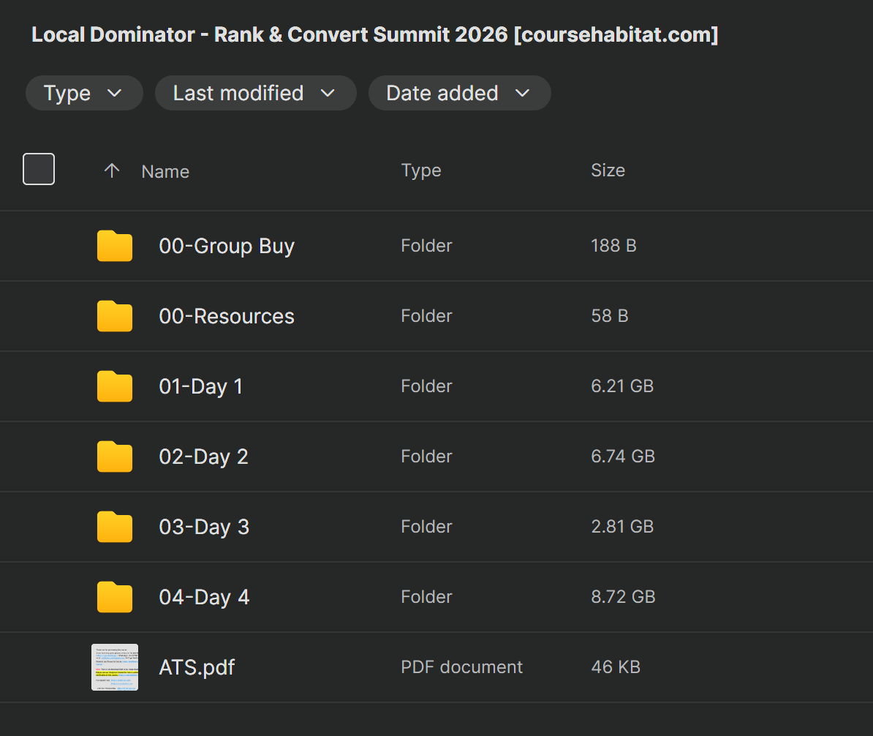Tick the select-all checkbox in header
Screen dimensions: 873x736
(x=39, y=169)
